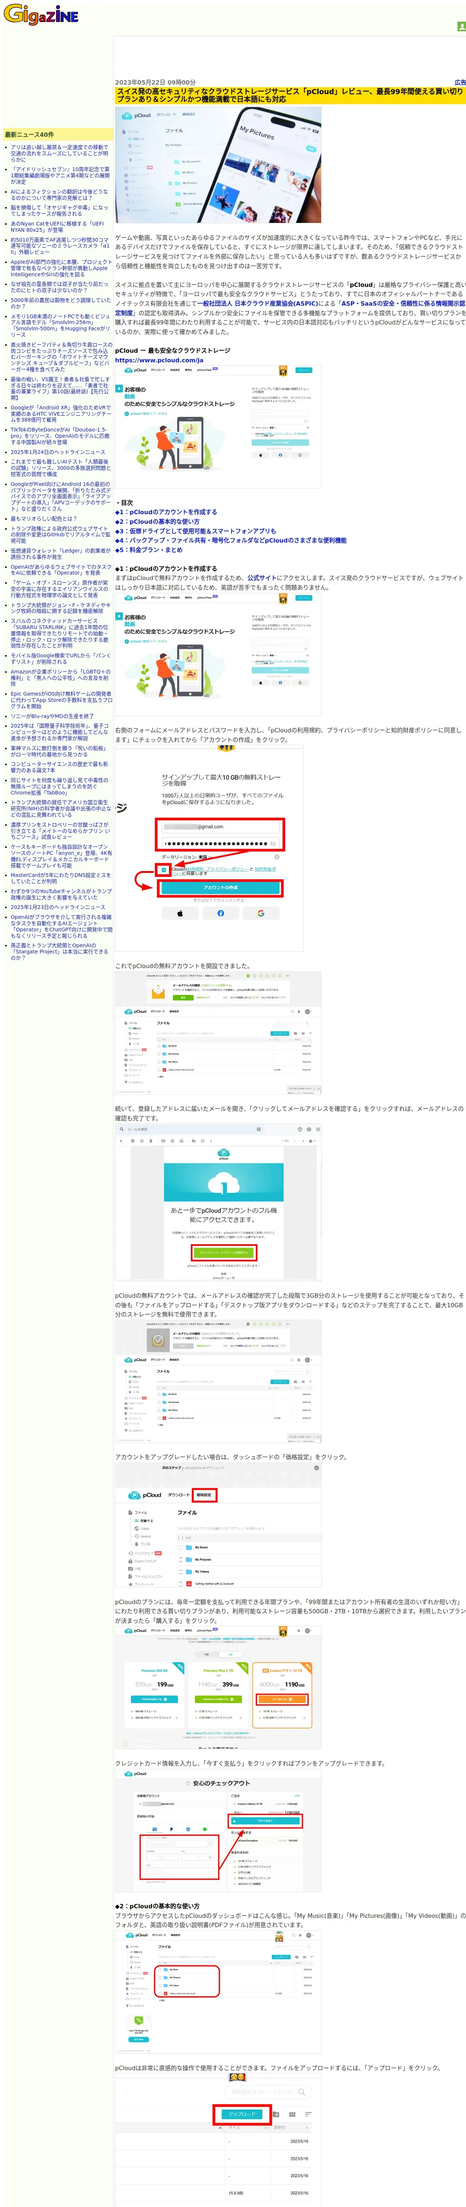This screenshot has width=466, height=2207.
Task: Open the メイトーのなめらかプリン tasting review
Action: (60, 830)
